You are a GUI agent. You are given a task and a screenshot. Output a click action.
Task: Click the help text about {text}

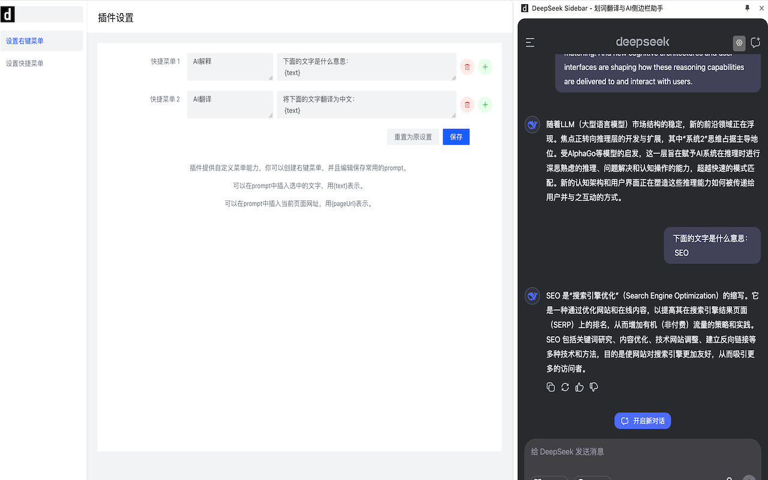tap(299, 186)
